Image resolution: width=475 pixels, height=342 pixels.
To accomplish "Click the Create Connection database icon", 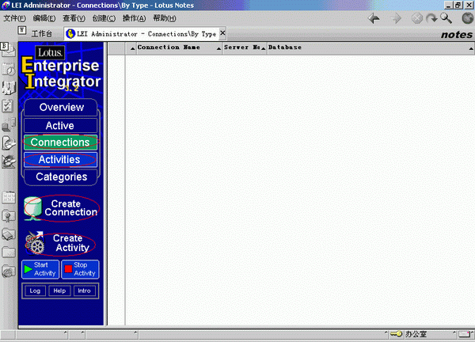I will click(33, 207).
